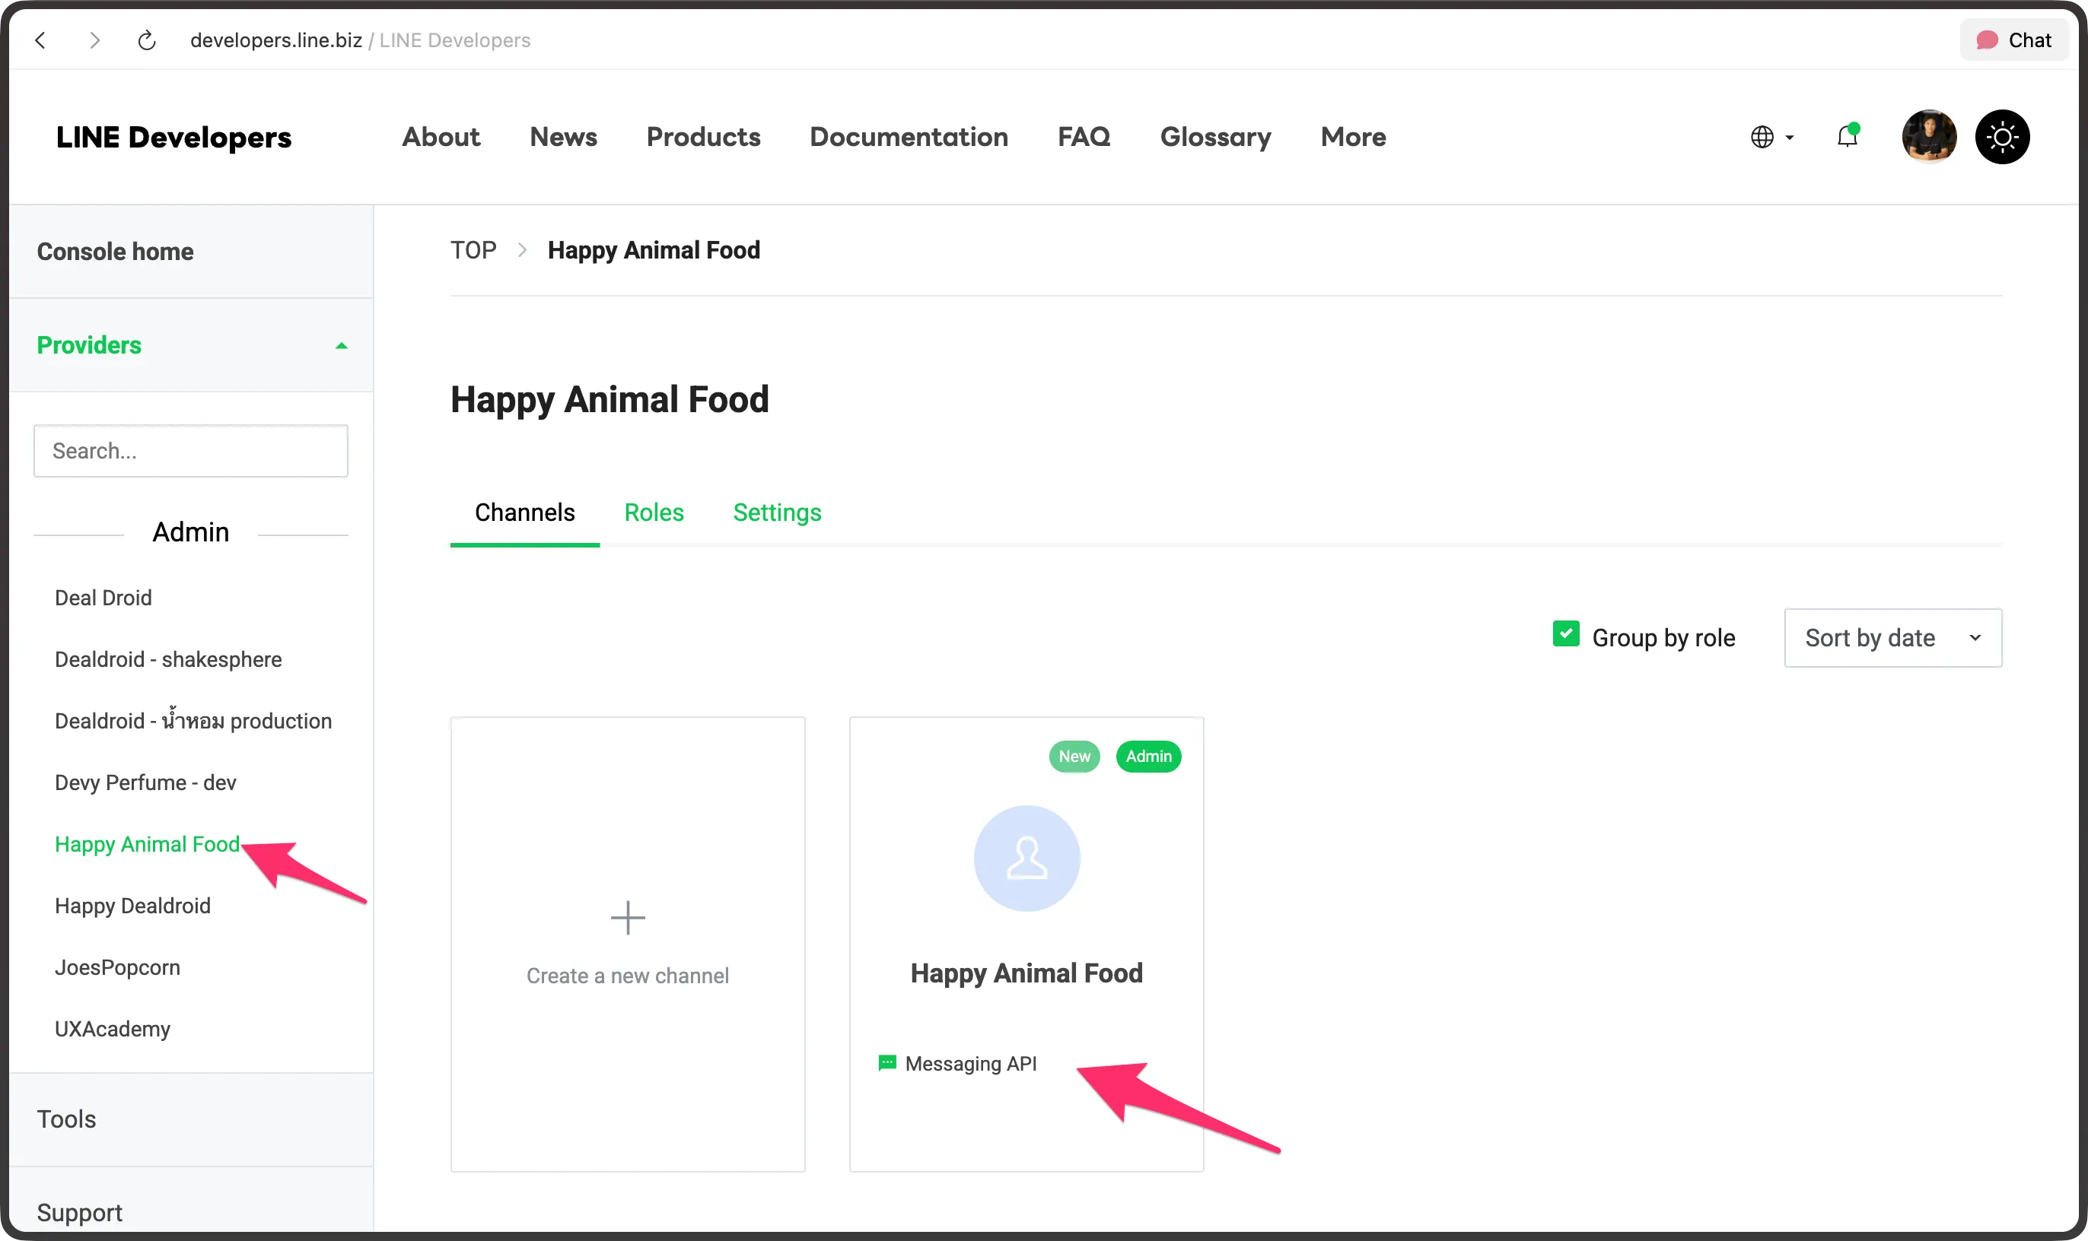Viewport: 2088px width, 1241px height.
Task: Open the Settings tab
Action: [777, 512]
